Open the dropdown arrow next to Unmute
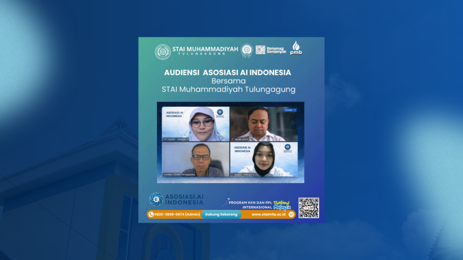This screenshot has width=463, height=260. click(x=295, y=110)
